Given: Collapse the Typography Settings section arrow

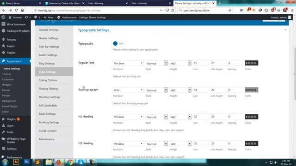Looking at the screenshot, I should point(285,30).
